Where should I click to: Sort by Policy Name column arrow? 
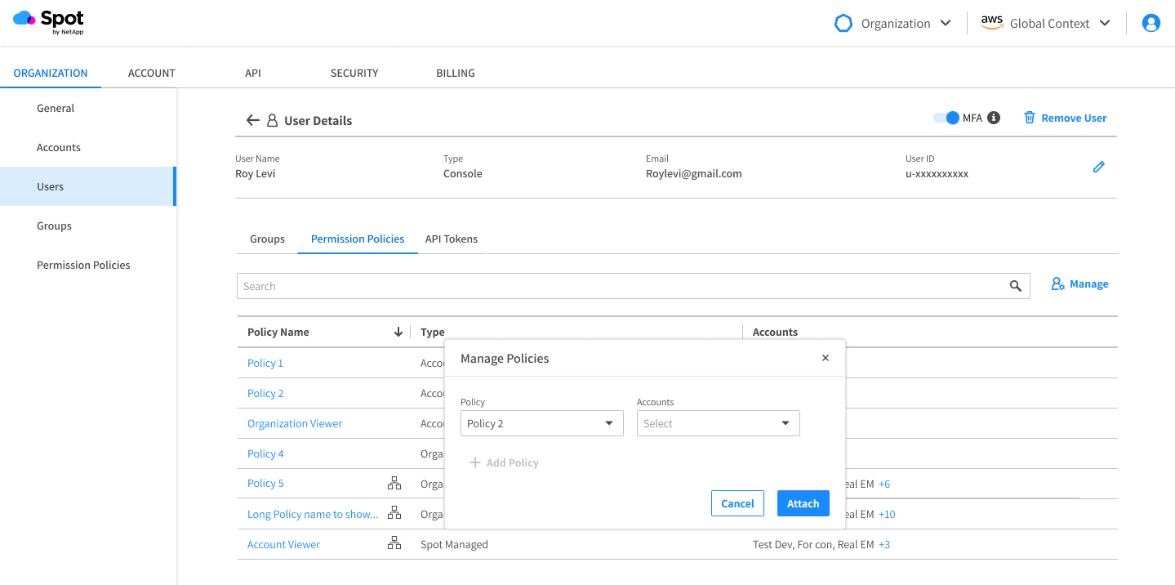[398, 332]
